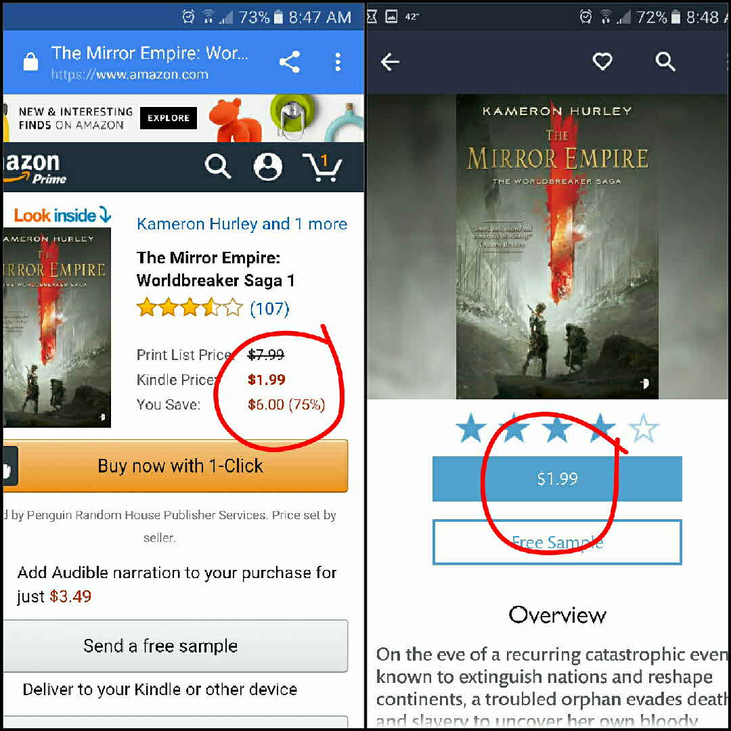Open the Amazon shopping cart icon

pos(322,167)
